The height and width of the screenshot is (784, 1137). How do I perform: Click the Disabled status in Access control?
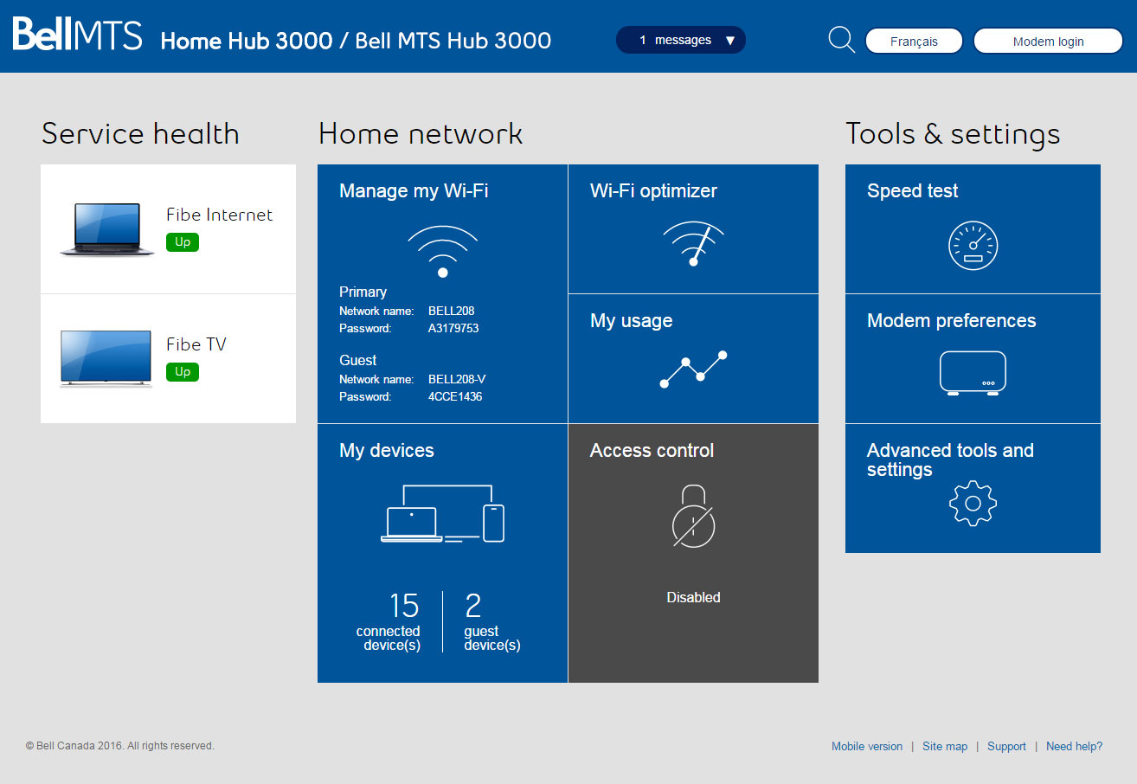click(693, 598)
